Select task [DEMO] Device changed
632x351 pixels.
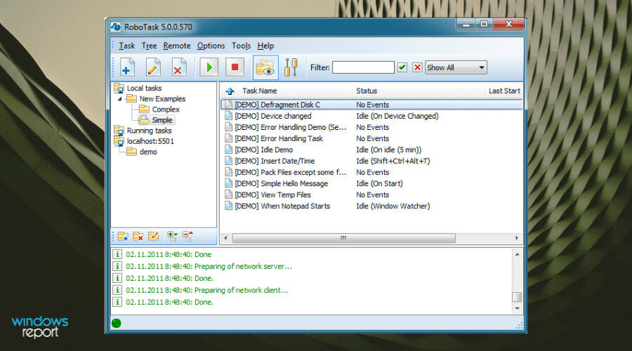point(273,116)
